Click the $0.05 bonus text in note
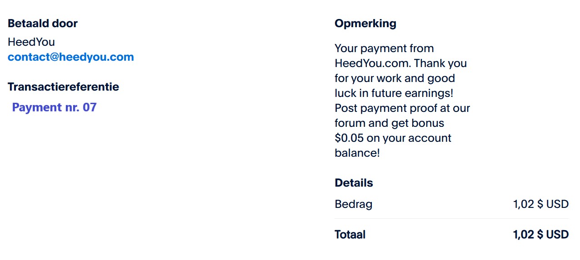This screenshot has width=580, height=260. pyautogui.click(x=349, y=138)
